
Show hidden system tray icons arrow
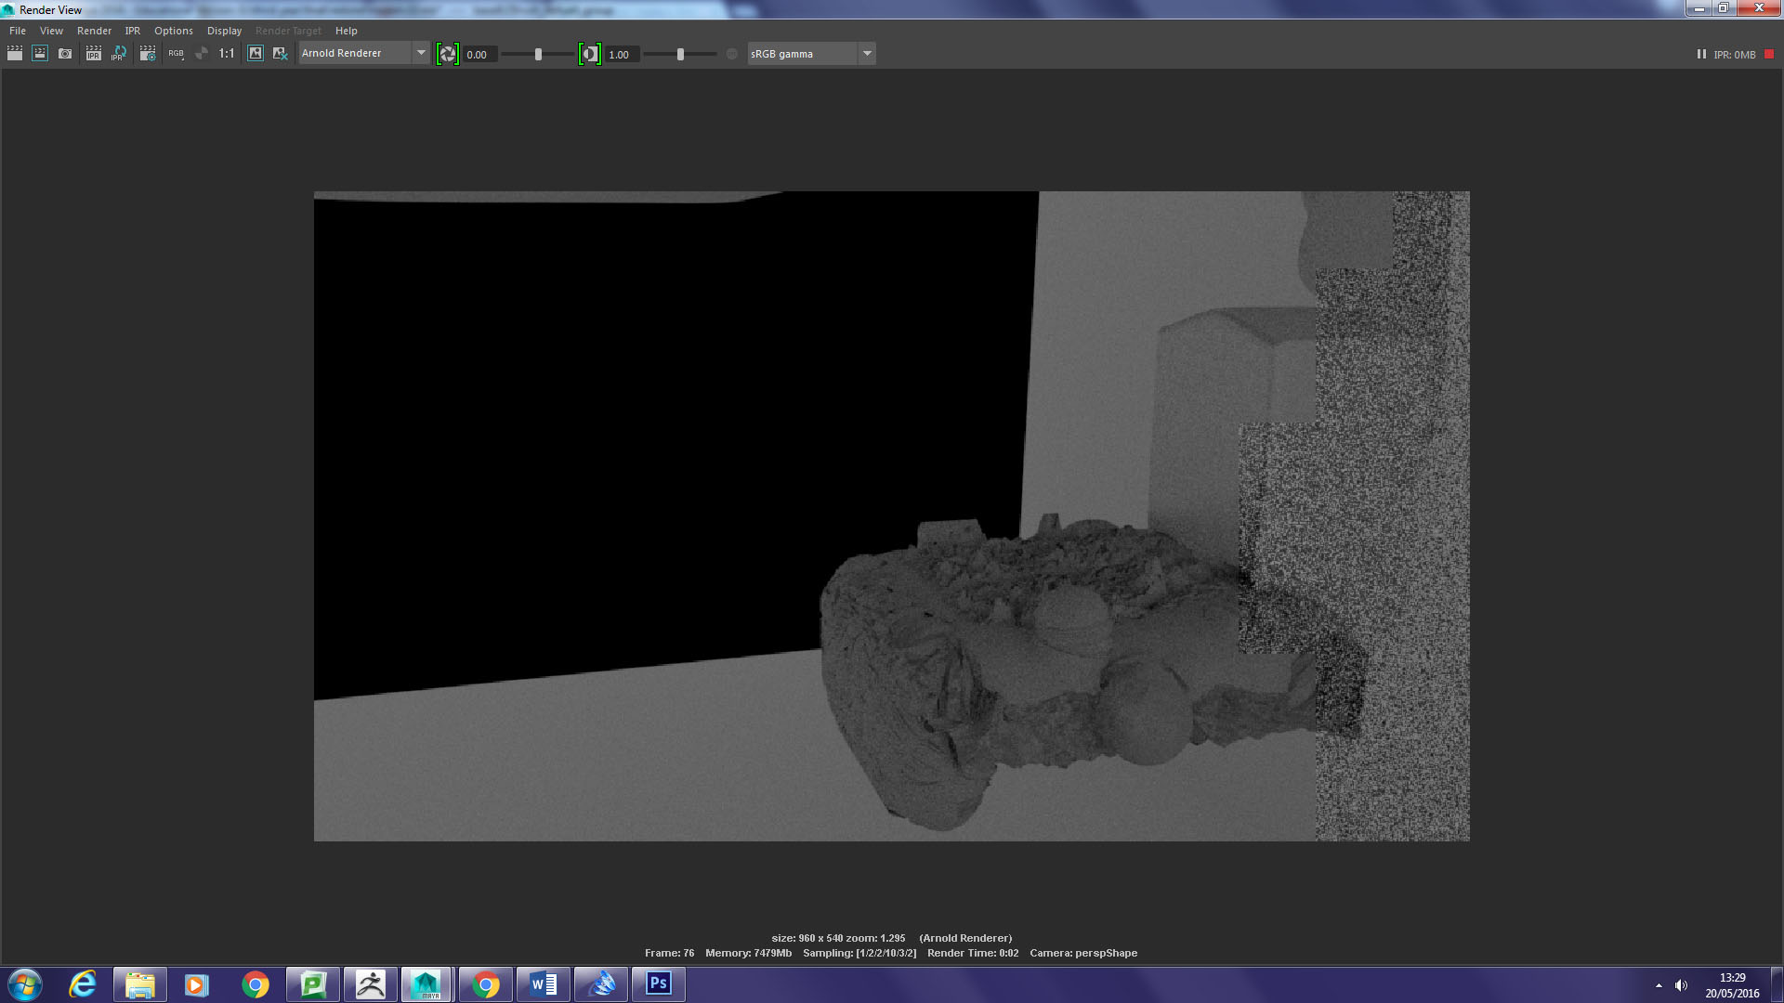(1659, 985)
